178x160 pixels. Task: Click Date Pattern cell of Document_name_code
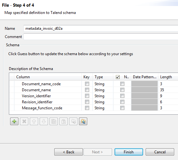(x=144, y=84)
